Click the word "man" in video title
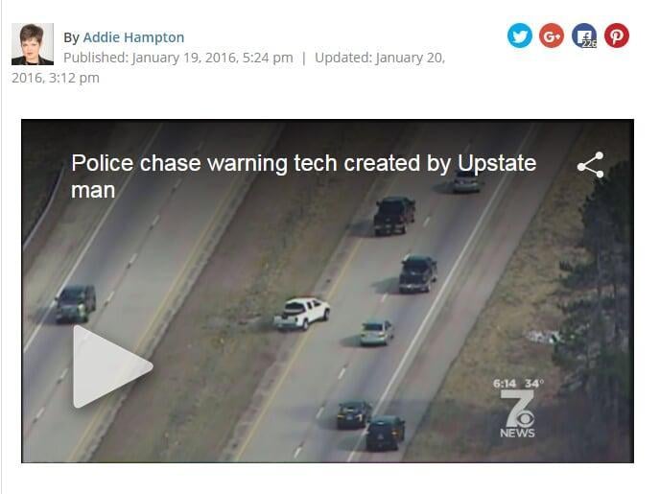The width and height of the screenshot is (660, 494). (93, 191)
